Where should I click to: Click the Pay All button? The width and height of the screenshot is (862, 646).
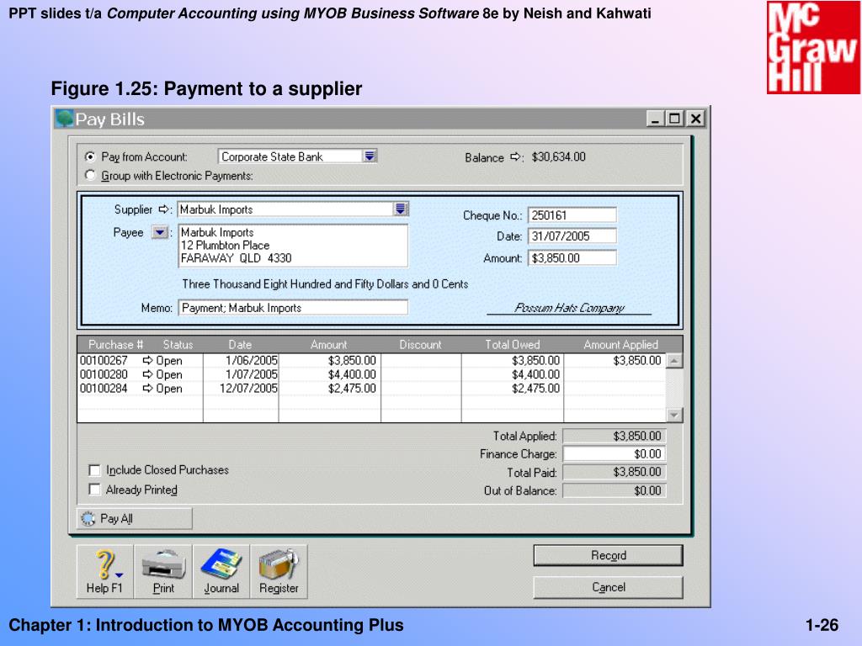(135, 518)
